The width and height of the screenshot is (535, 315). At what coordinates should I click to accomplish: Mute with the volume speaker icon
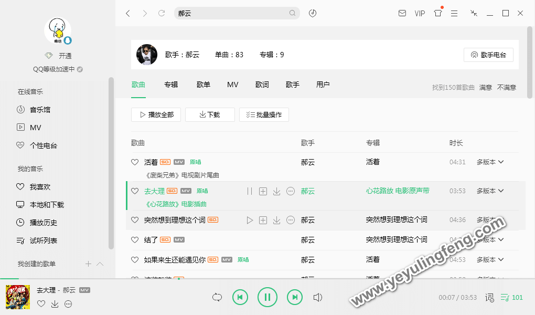pyautogui.click(x=318, y=297)
